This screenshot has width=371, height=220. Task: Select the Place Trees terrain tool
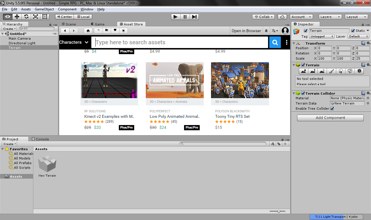(341, 71)
